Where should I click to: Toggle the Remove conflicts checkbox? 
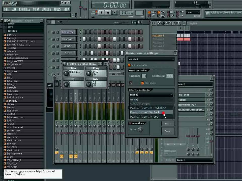pyautogui.click(x=129, y=65)
